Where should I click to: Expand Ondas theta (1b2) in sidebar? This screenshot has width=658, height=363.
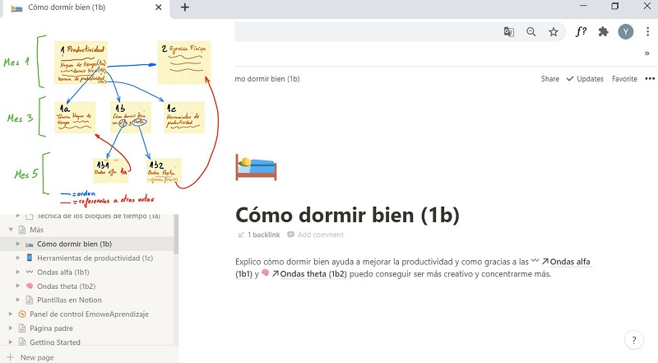(x=17, y=286)
